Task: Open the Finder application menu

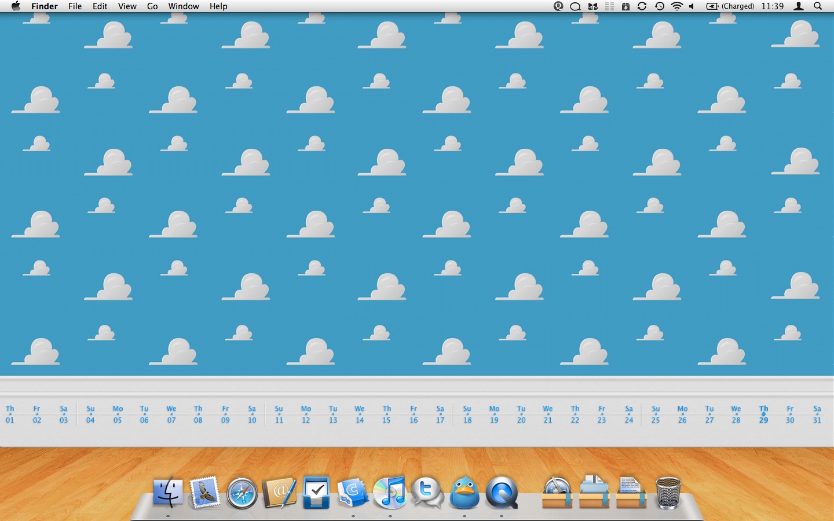Action: 45,6
